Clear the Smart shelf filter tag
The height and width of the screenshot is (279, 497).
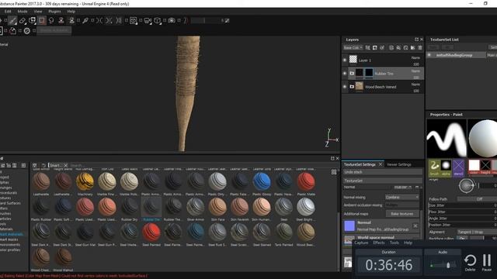[x=65, y=165]
